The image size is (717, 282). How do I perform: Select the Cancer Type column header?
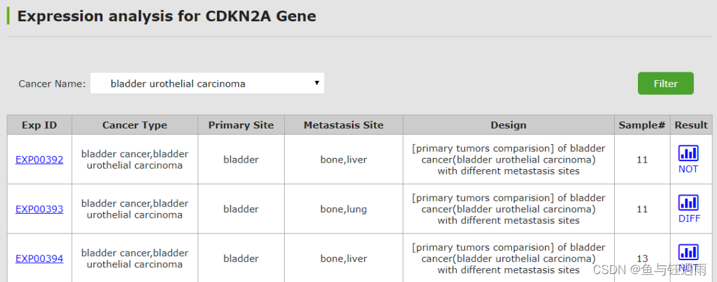(135, 125)
